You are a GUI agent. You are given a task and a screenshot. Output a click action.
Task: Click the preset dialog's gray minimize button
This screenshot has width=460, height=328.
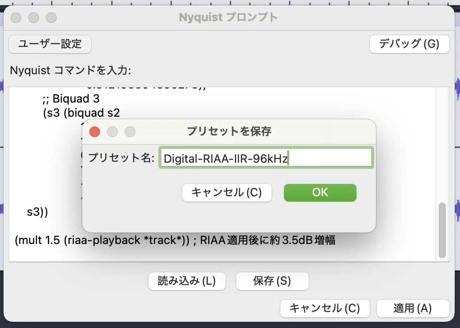pyautogui.click(x=112, y=132)
